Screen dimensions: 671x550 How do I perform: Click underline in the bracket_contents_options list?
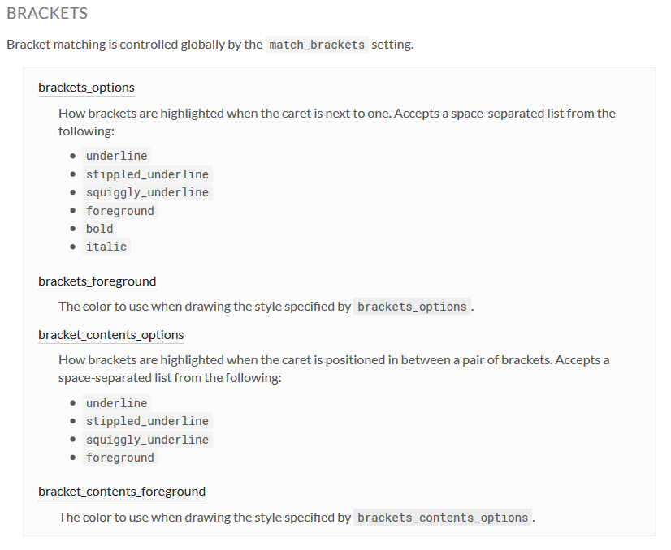tap(117, 403)
